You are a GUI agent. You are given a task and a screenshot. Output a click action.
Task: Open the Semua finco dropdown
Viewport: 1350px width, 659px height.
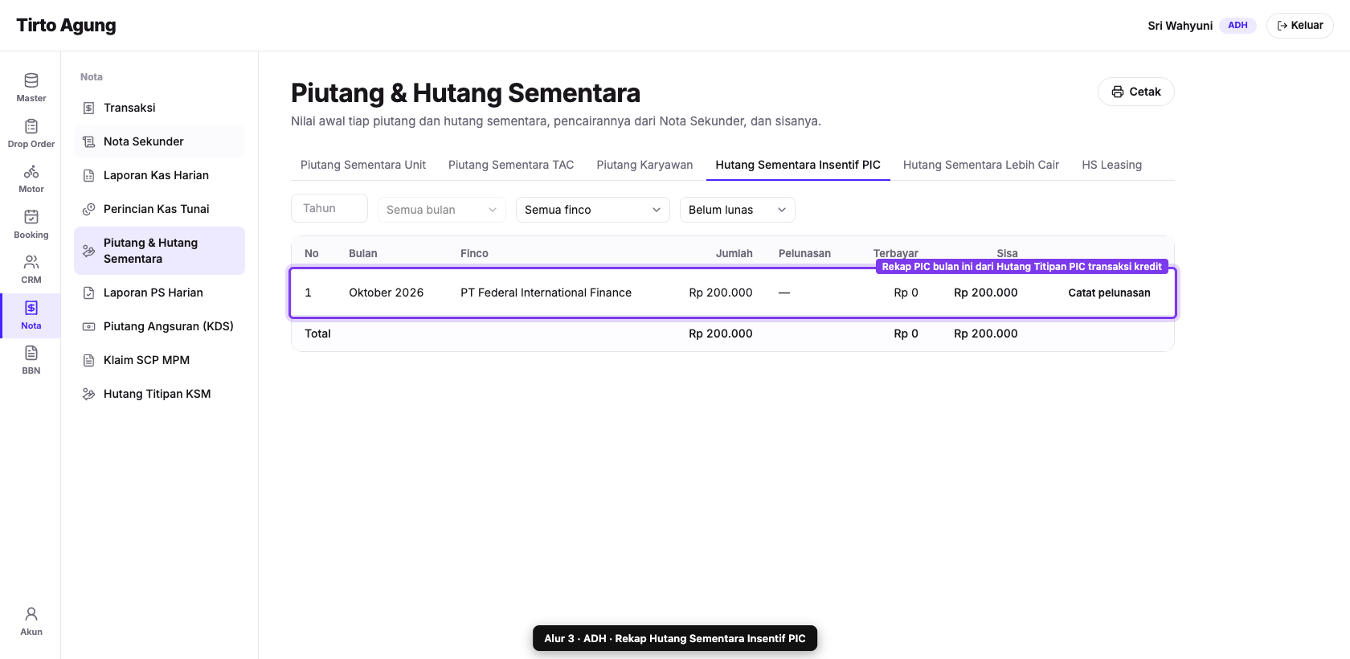[x=593, y=210]
